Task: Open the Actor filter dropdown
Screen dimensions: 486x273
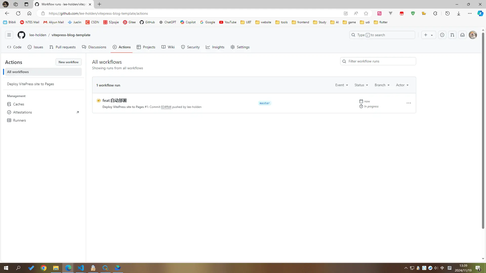Action: (x=402, y=85)
